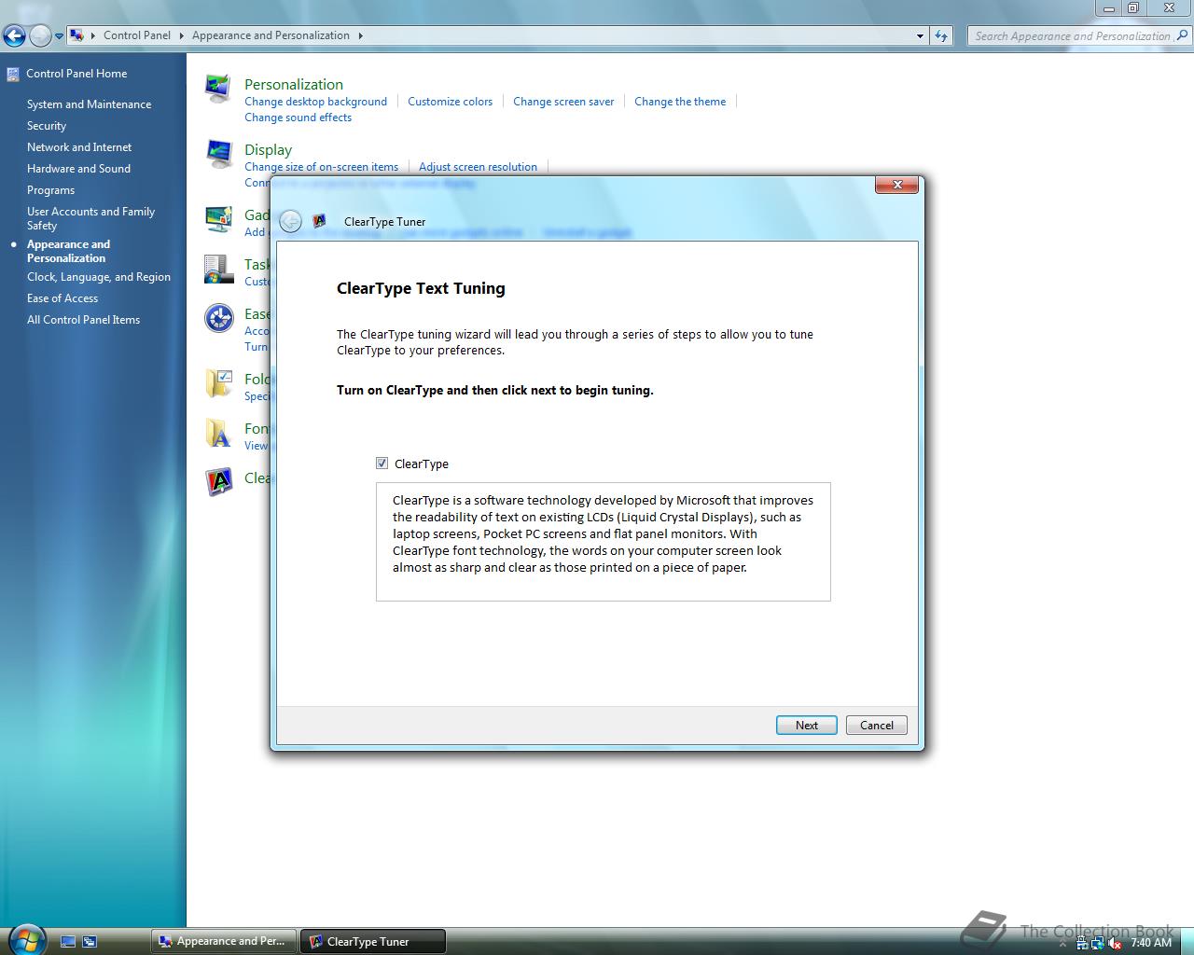Switch to Appearance and Personalization taskbar button
1194x955 pixels.
[224, 941]
